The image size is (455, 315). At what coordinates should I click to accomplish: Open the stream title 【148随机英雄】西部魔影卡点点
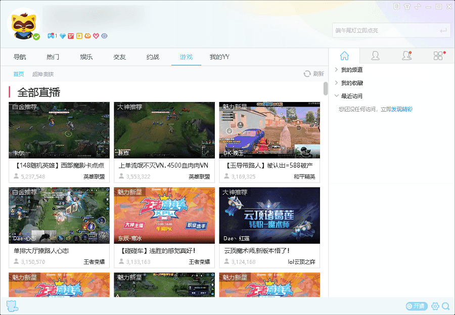(59, 166)
